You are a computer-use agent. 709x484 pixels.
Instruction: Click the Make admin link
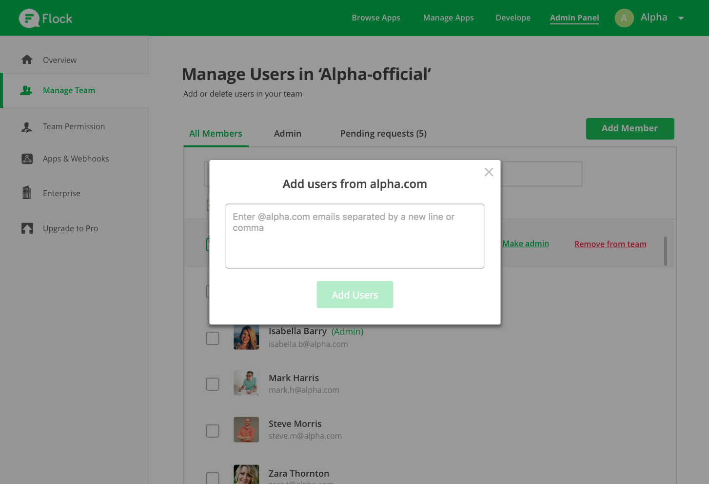coord(526,243)
